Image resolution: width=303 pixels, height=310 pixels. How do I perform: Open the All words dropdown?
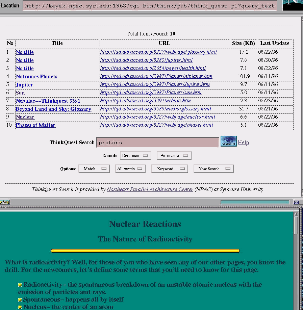[x=130, y=169]
